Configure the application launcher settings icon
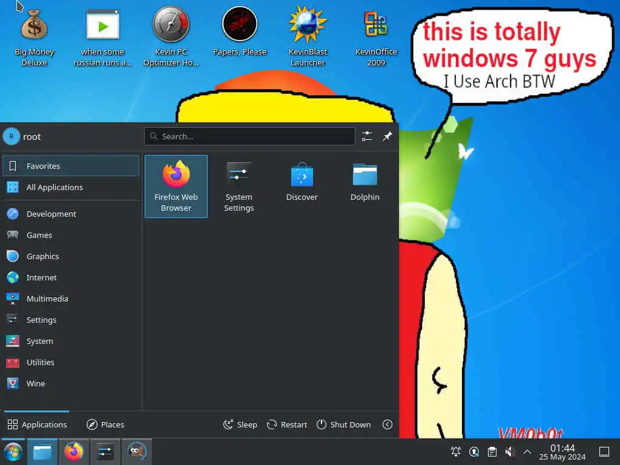The width and height of the screenshot is (620, 465). [x=366, y=136]
